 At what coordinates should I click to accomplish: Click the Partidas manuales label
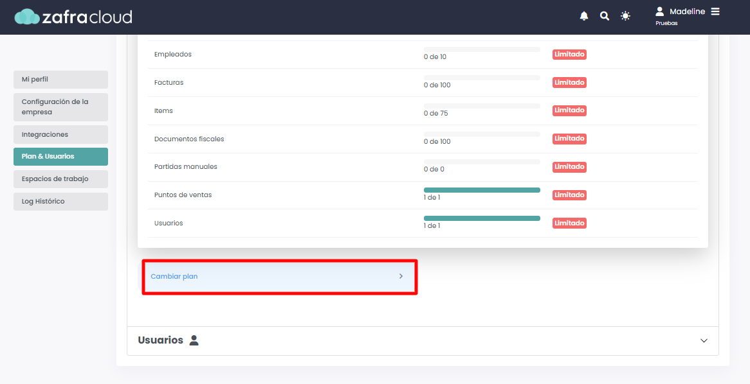coord(186,167)
